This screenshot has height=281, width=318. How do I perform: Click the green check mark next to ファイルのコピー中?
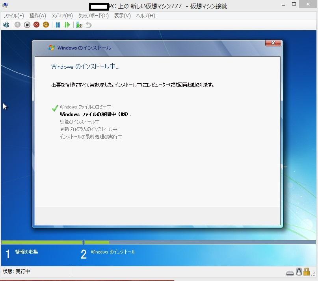pos(55,108)
